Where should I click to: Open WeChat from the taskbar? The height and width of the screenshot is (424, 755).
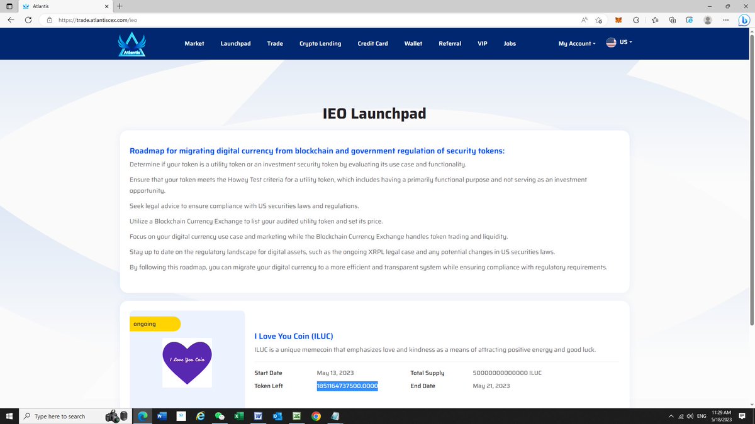click(x=220, y=416)
